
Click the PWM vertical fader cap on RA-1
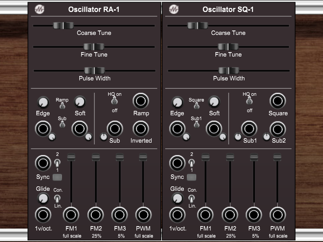click(143, 157)
